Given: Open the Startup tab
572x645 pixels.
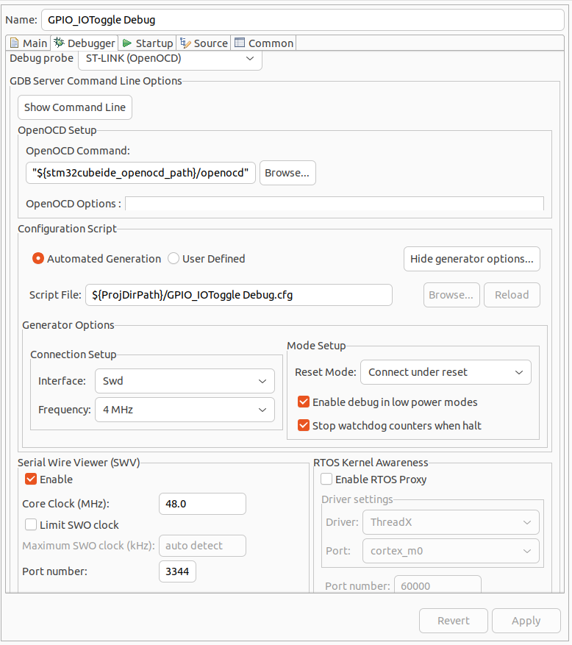Looking at the screenshot, I should (147, 43).
